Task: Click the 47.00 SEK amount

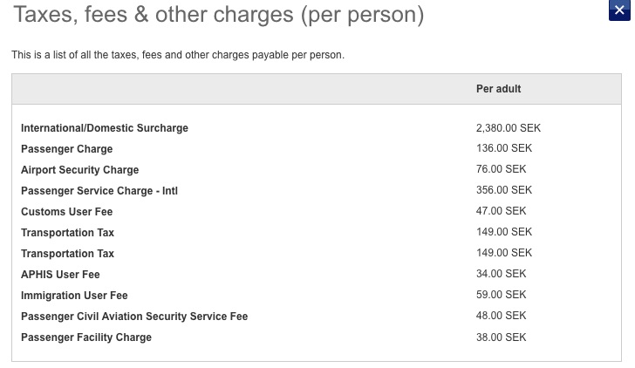Action: pos(501,211)
